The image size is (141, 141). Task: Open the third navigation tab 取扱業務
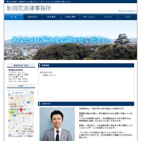point(51,17)
